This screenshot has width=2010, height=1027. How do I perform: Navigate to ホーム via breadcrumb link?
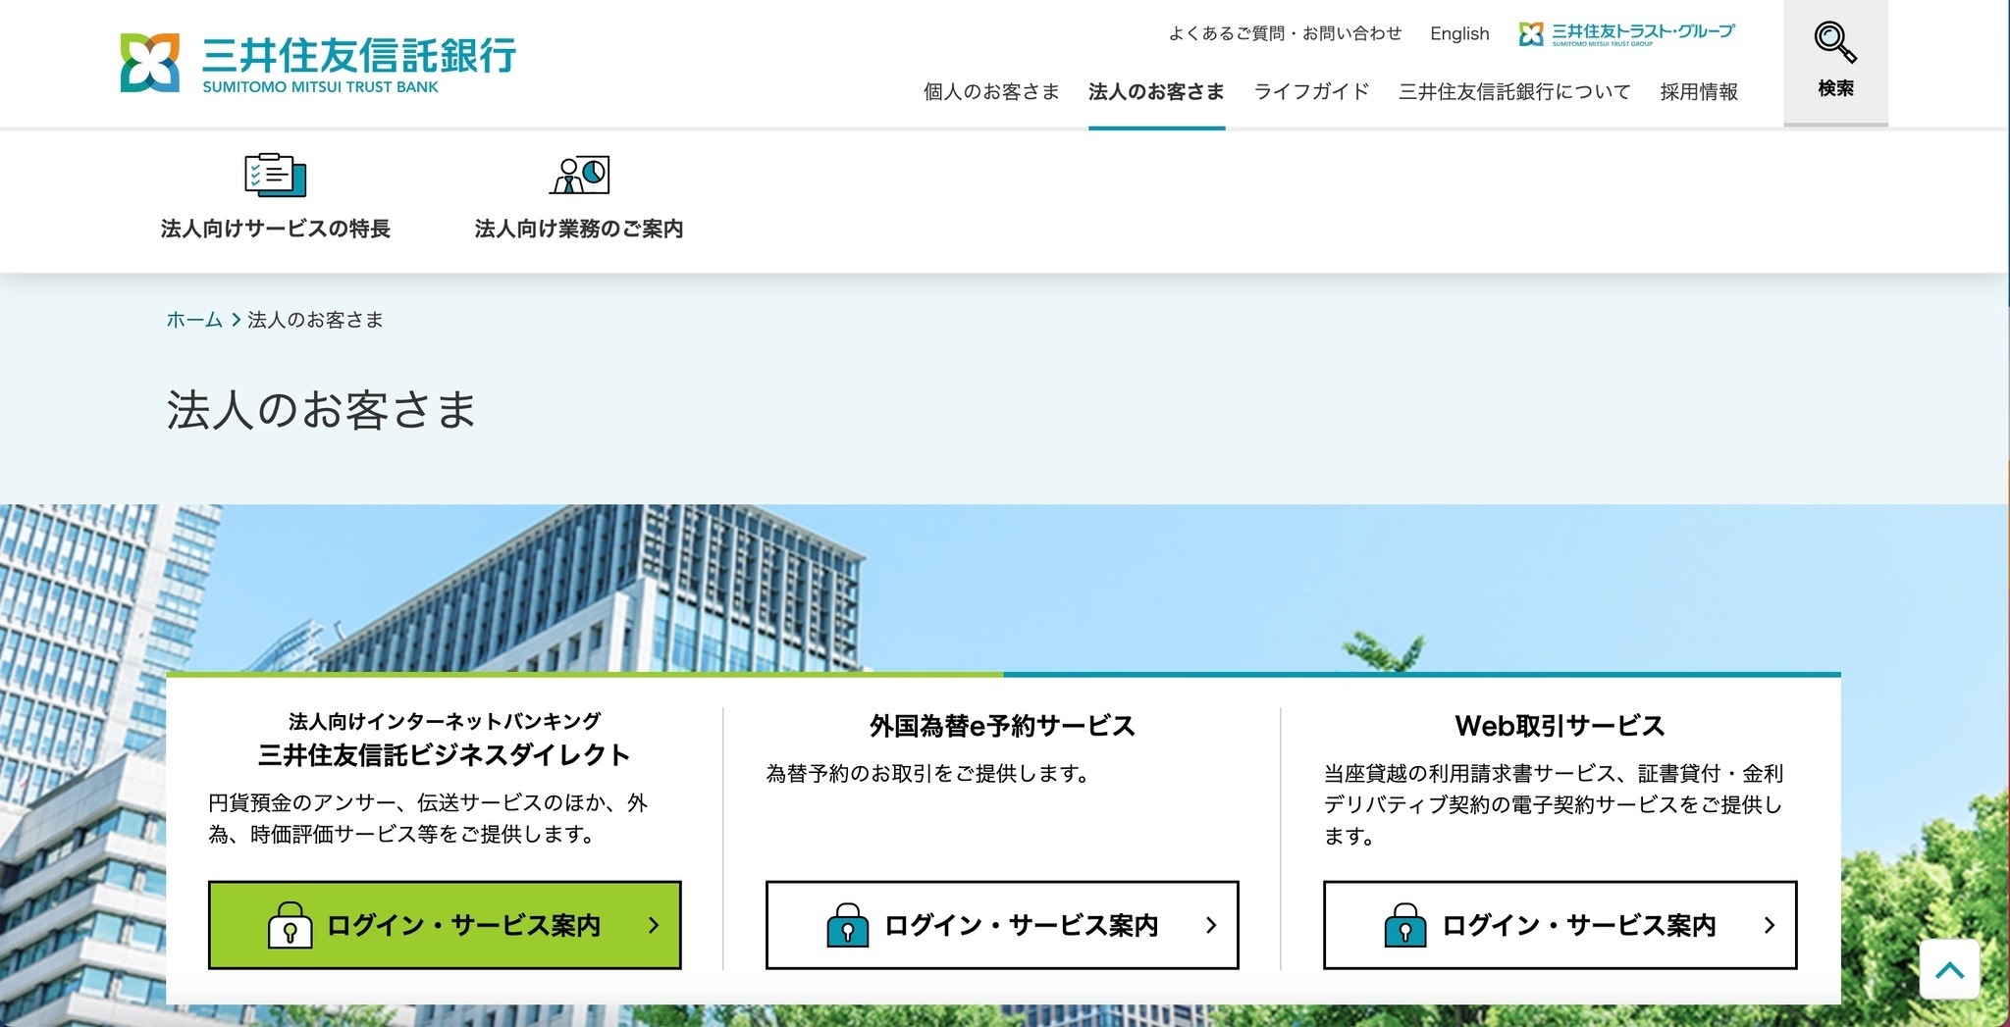click(193, 320)
